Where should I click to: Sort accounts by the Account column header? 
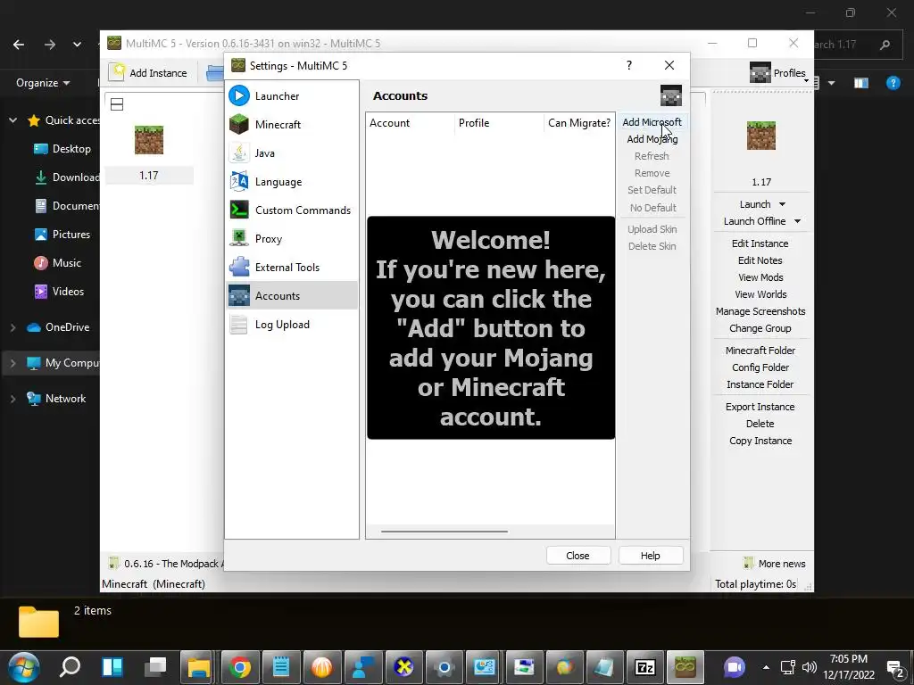tap(411, 123)
